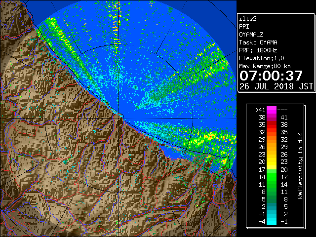Click the '-4' legend value label

point(262,222)
